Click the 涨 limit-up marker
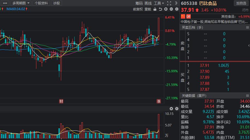Viewport: 250px width, 140px height. coord(158,101)
